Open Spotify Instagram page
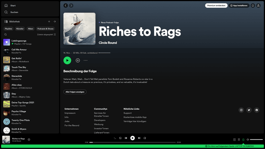This screenshot has height=149, width=265. pyautogui.click(x=241, y=110)
